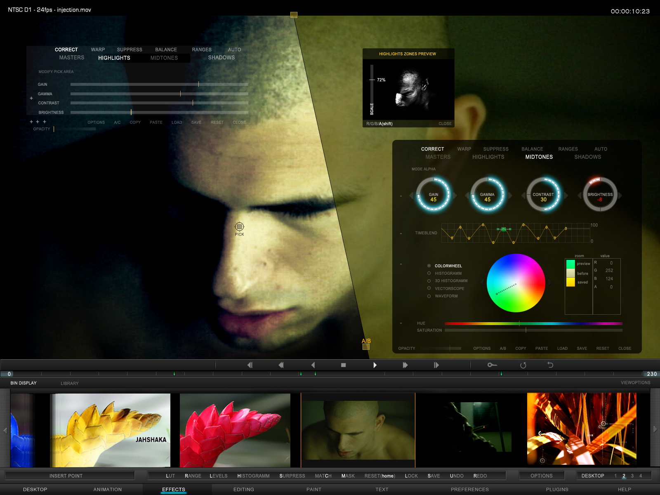Click RESET in the midtones panel
The height and width of the screenshot is (495, 660).
[602, 349]
